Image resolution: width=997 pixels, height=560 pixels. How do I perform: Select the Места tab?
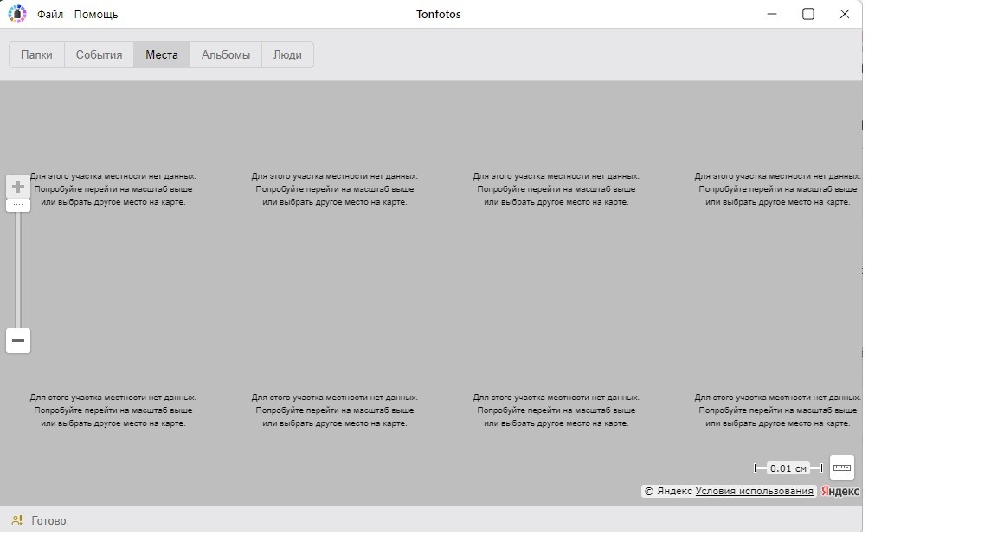[162, 54]
